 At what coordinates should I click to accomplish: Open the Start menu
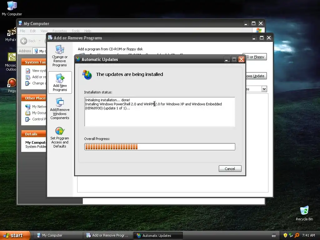pyautogui.click(x=15, y=235)
